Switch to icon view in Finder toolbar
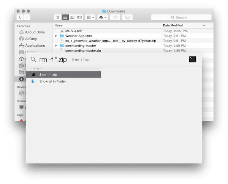228x184 pixels. (x=58, y=17)
